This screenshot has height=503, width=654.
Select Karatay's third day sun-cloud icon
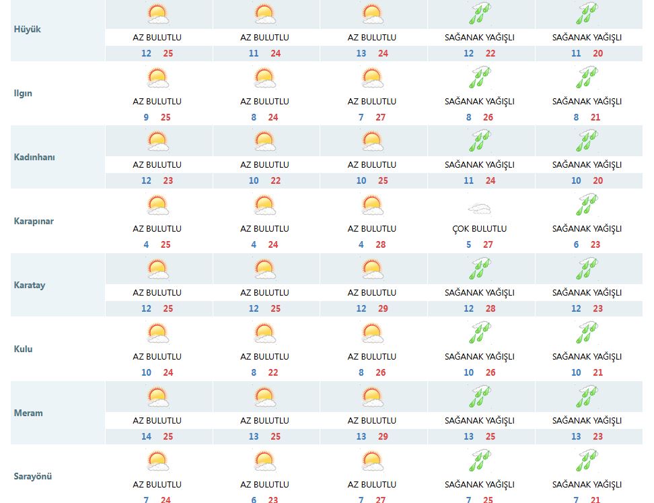[x=372, y=269]
